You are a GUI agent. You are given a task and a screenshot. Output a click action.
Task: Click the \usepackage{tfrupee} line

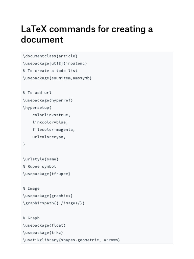47,174
